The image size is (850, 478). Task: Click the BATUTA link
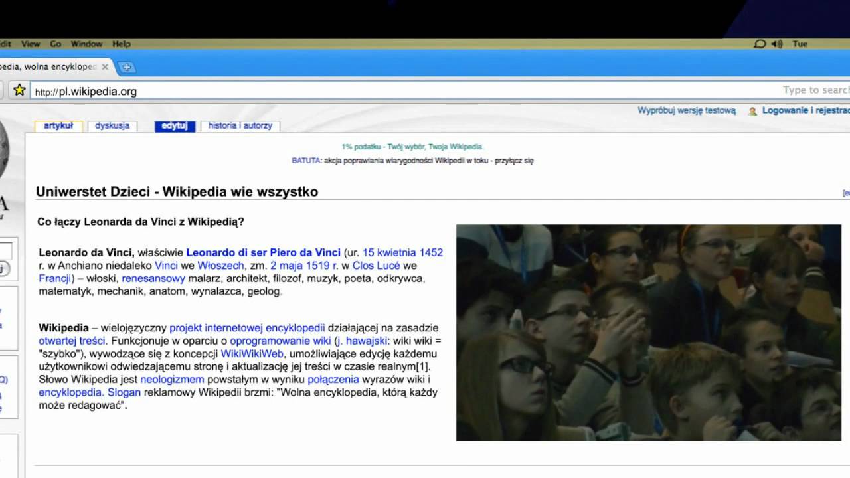(x=306, y=161)
